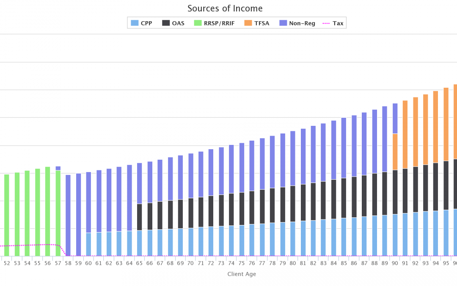Click the Client Age axis label
Viewport: 457px width, 286px height.
[x=242, y=274]
